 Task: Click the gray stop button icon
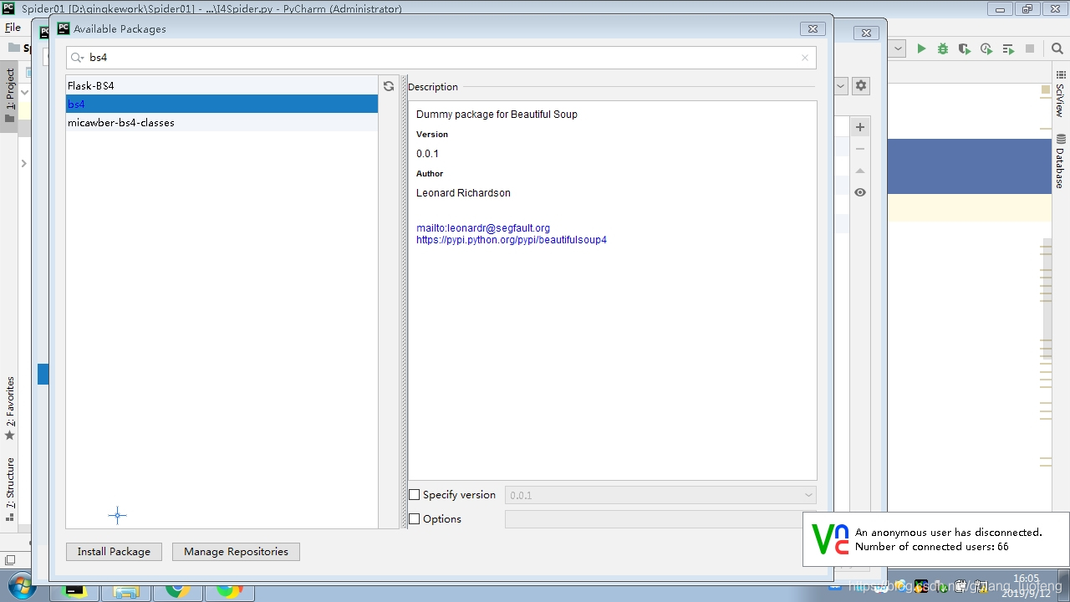[1030, 49]
